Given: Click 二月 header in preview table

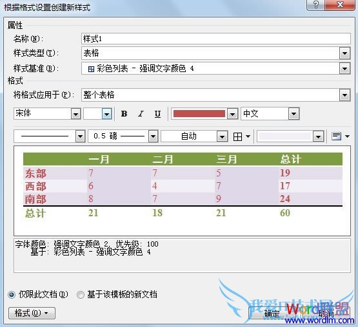Looking at the screenshot, I should [x=163, y=159].
